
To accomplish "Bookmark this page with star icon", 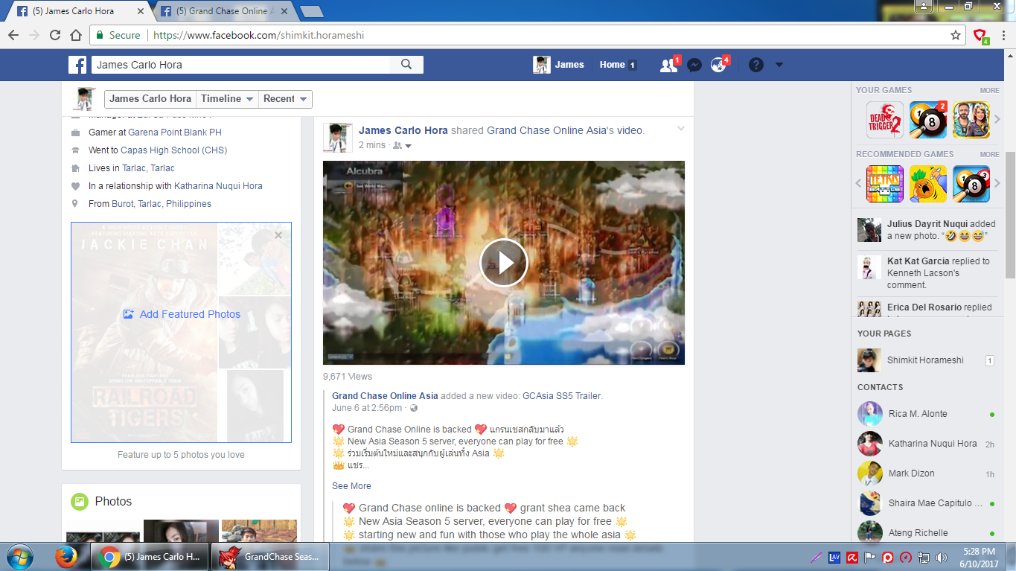I will click(956, 35).
